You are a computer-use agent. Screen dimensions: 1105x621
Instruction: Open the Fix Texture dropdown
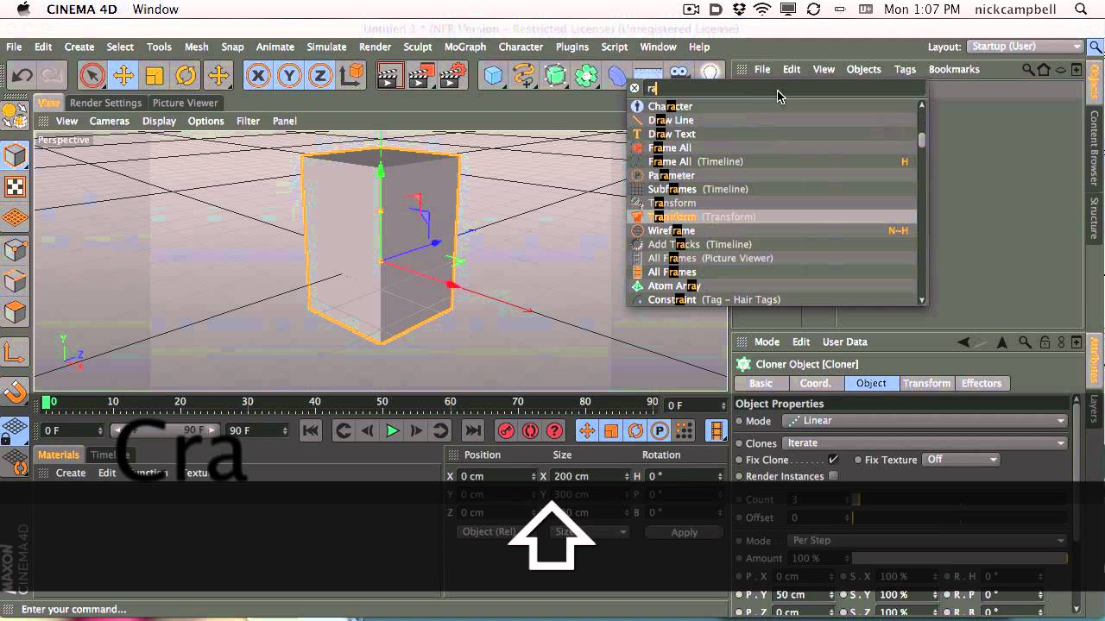961,460
